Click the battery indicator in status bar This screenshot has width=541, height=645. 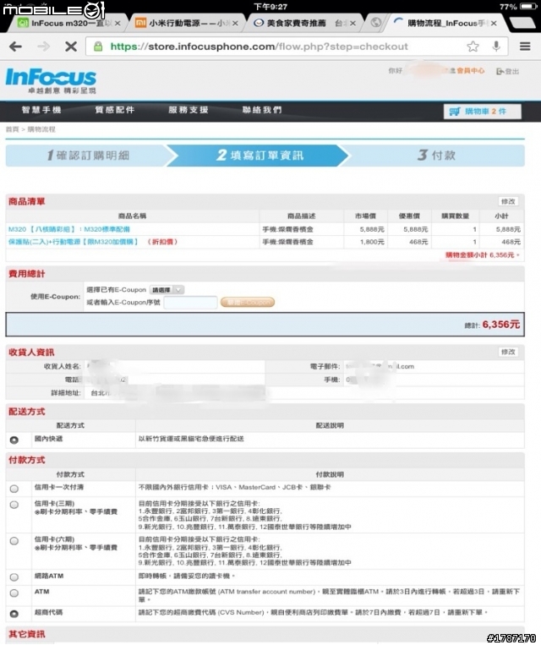(528, 7)
